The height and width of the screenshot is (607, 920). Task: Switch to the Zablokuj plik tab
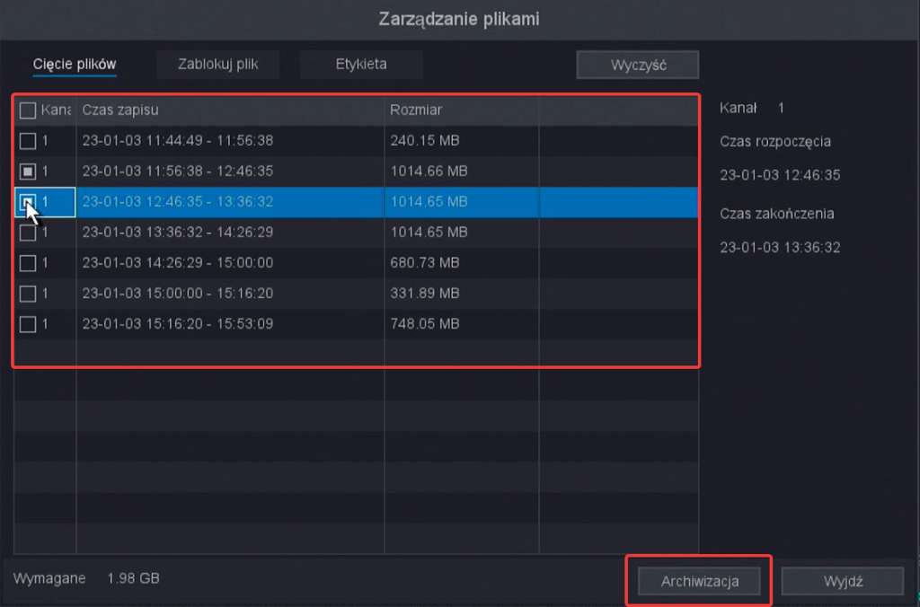(x=217, y=64)
